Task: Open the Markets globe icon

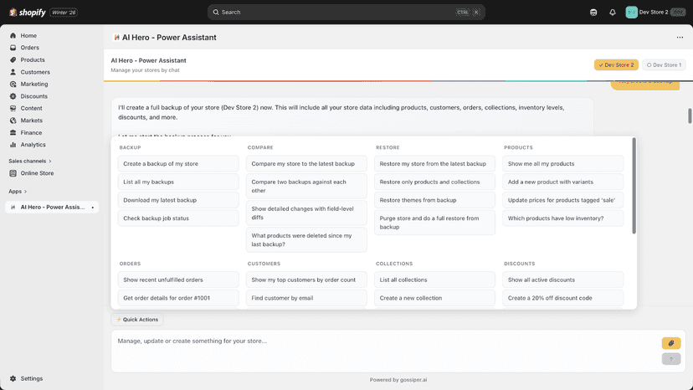Action: tap(13, 121)
